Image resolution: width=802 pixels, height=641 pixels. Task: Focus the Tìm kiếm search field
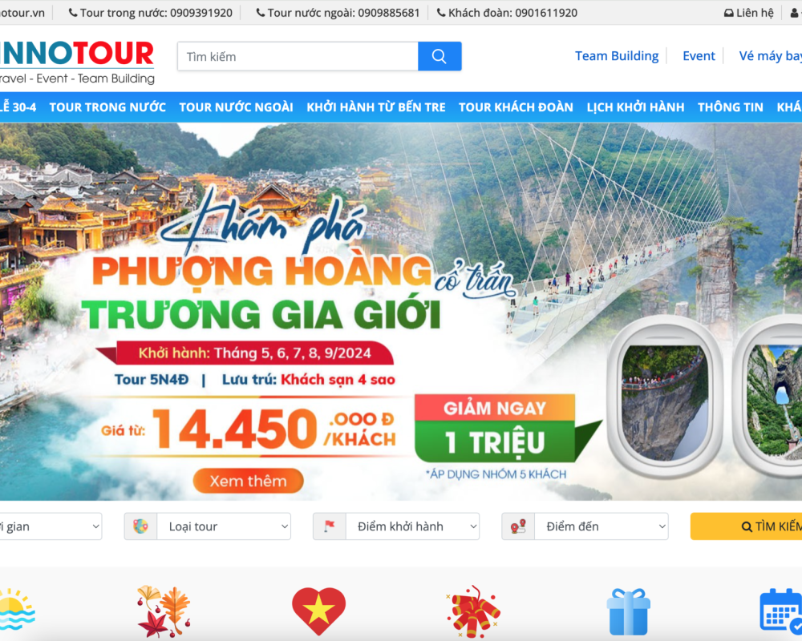[x=298, y=56]
